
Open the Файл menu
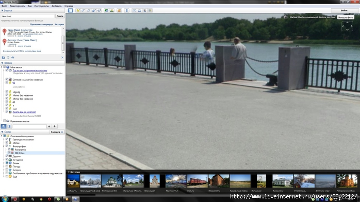pyautogui.click(x=4, y=6)
